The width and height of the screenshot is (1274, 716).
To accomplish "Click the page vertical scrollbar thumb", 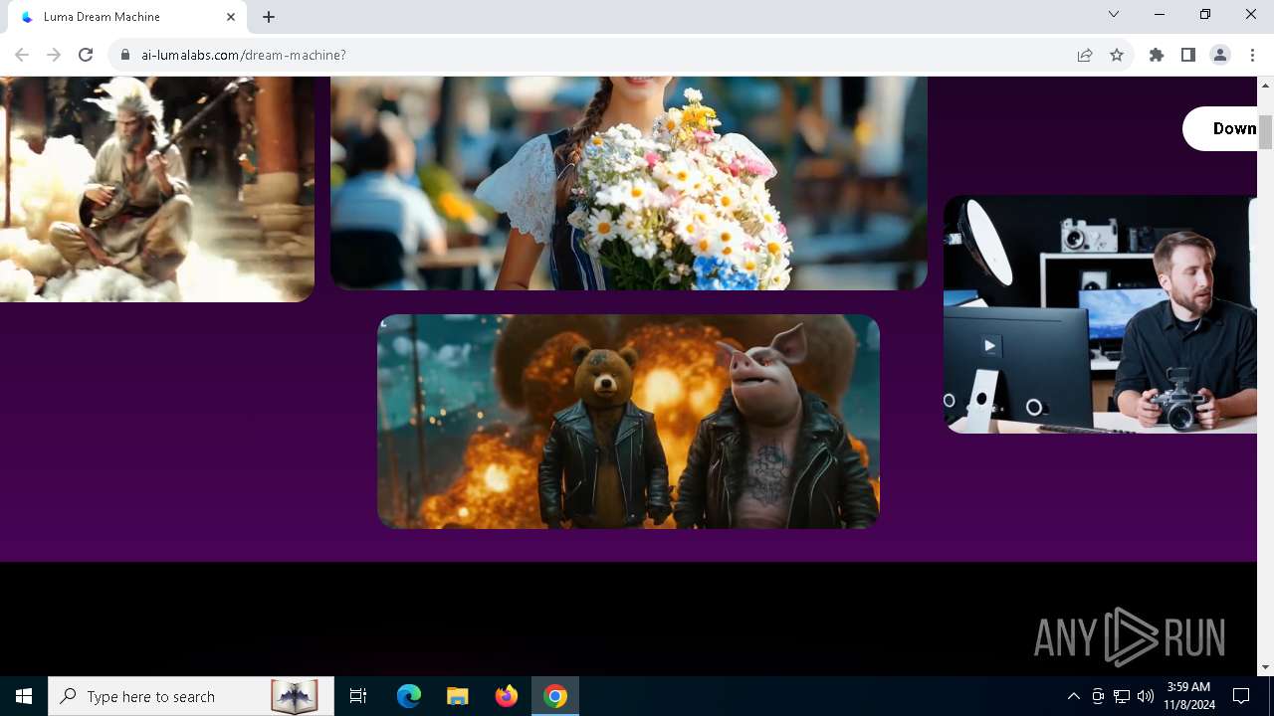I will (1266, 132).
